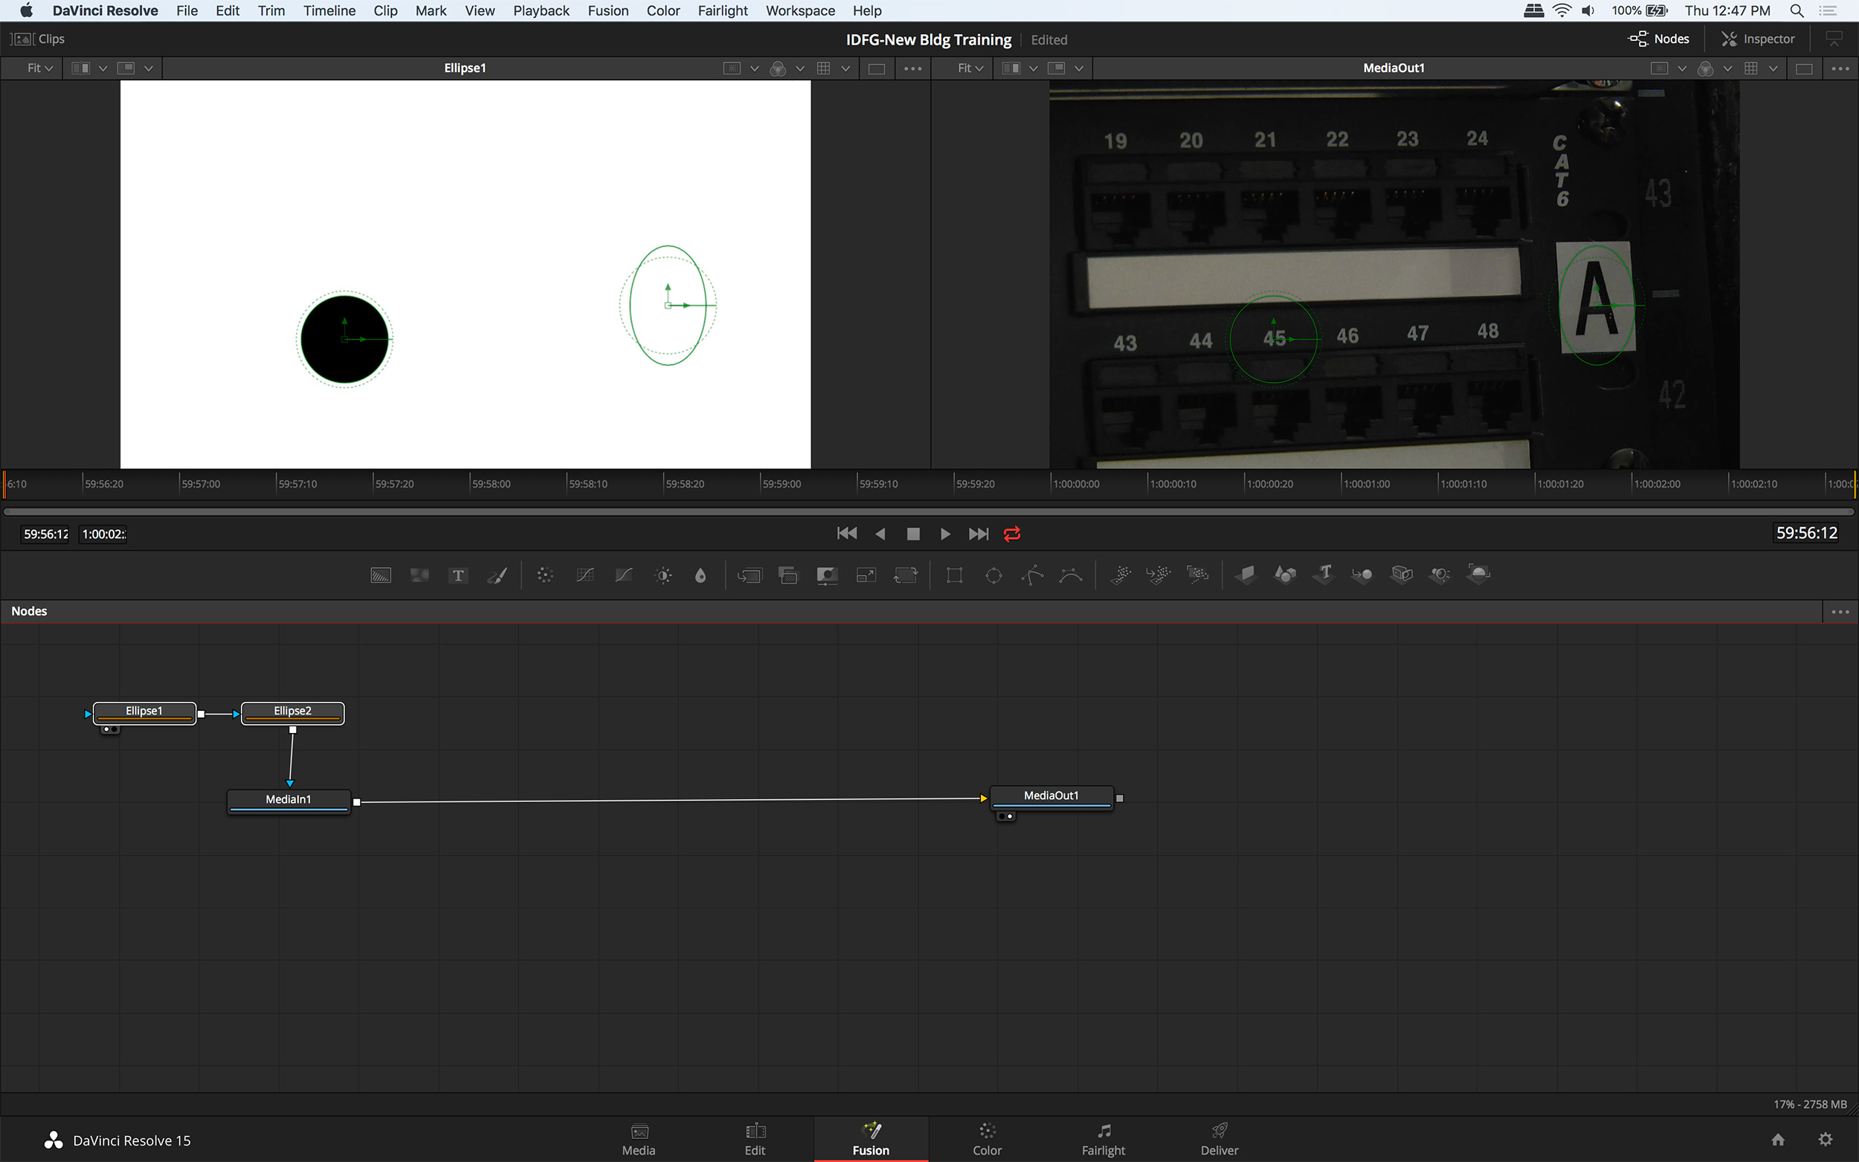Add an Ellipse mask from the toolbar
The width and height of the screenshot is (1859, 1162).
(x=993, y=575)
